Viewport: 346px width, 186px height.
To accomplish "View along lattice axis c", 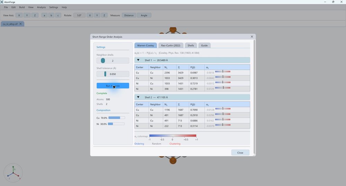I will [58, 16].
